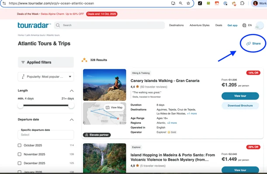The width and height of the screenshot is (267, 174).
Task: Open the Destinations menu
Action: (x=176, y=25)
